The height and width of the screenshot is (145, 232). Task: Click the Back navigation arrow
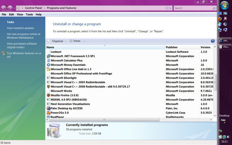(3, 8)
